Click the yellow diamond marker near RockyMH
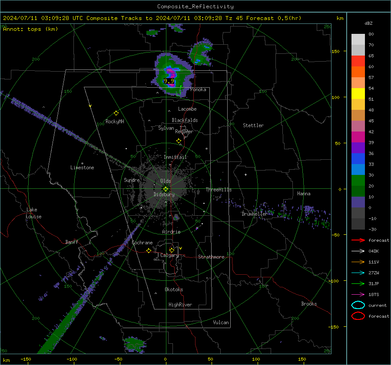The image size is (391, 365). pyautogui.click(x=116, y=113)
